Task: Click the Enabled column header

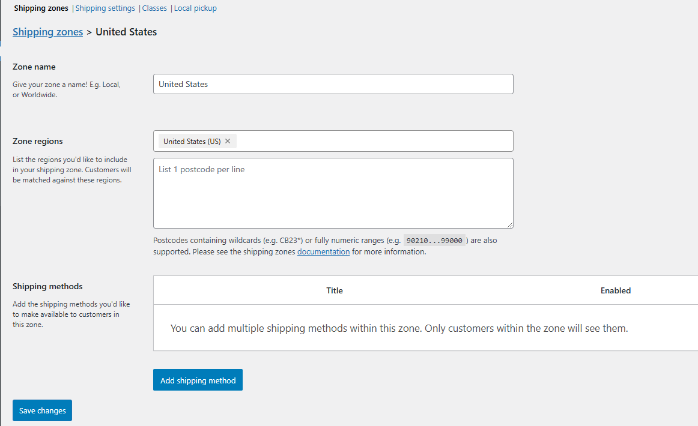Action: [x=616, y=290]
